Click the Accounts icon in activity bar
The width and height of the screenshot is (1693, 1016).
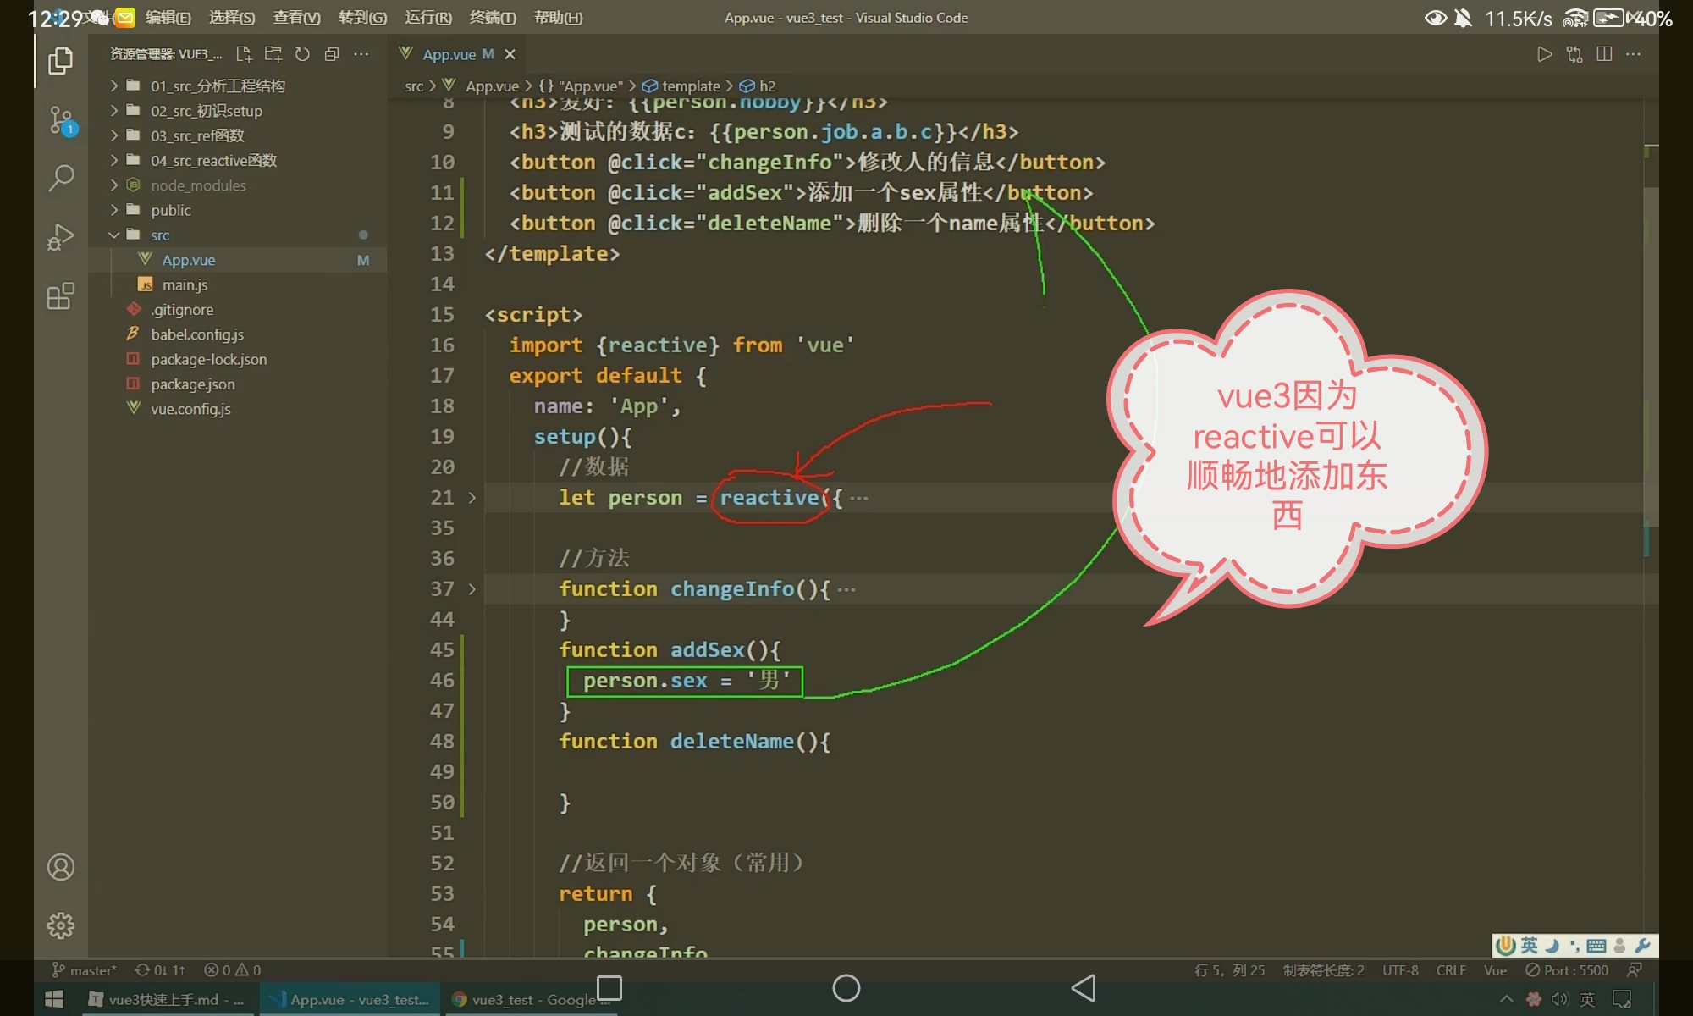coord(60,867)
